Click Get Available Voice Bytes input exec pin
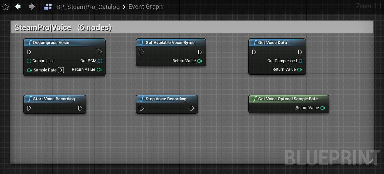Screen dimensions: 384x174 pos(142,52)
